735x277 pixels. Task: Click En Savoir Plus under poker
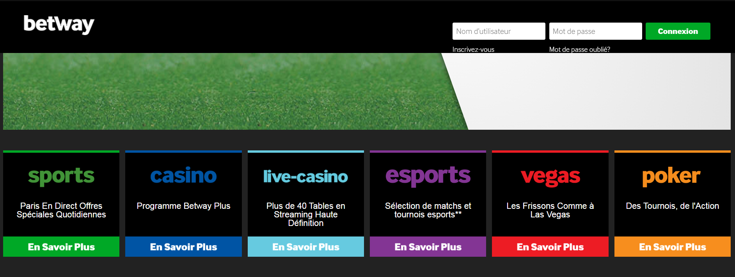(673, 247)
